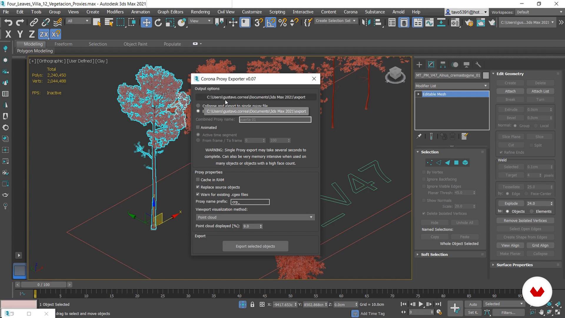This screenshot has width=565, height=318.
Task: Click output path button in exporter
Action: click(256, 97)
